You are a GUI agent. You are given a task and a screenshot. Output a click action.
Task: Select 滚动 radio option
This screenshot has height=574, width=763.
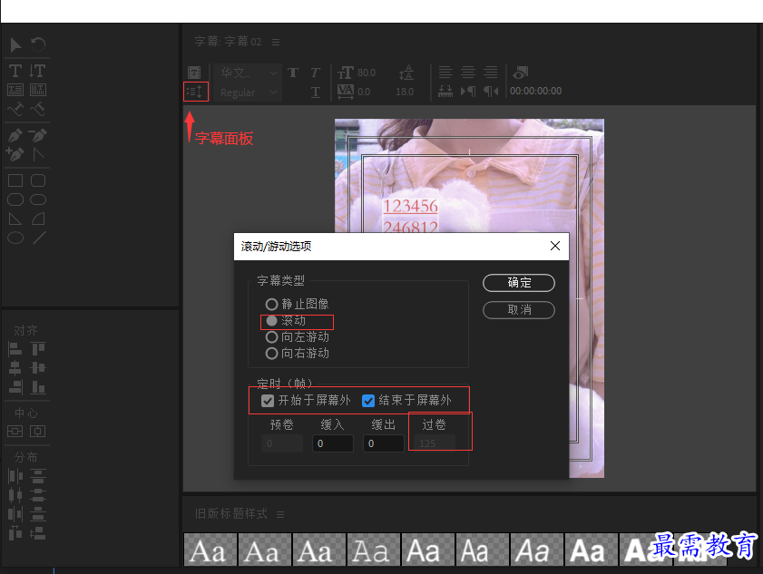(286, 321)
